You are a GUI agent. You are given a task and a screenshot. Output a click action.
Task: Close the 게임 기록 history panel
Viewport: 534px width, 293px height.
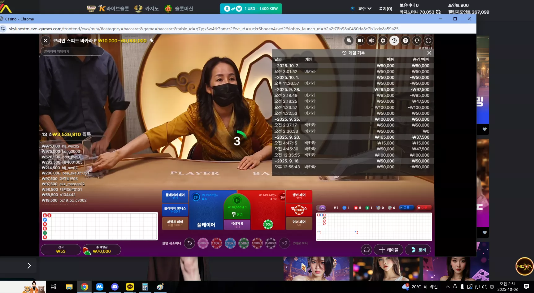pos(429,53)
